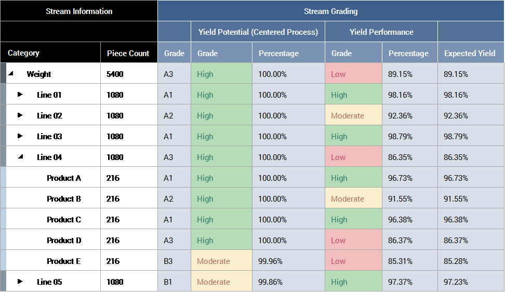
Task: Select the Stream Grading header tab
Action: point(330,11)
